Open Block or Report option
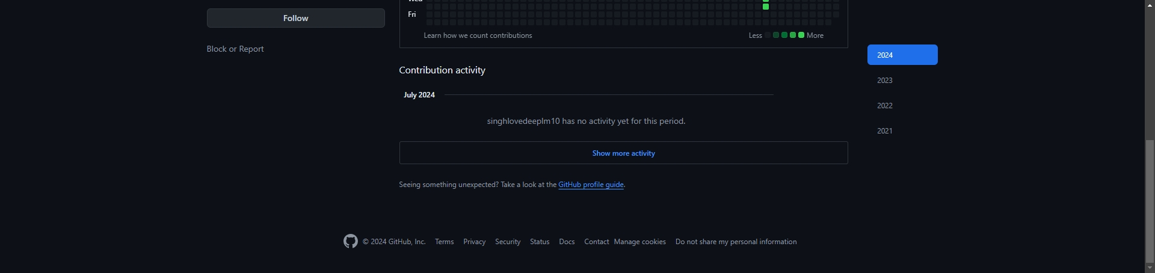The height and width of the screenshot is (273, 1155). click(235, 49)
